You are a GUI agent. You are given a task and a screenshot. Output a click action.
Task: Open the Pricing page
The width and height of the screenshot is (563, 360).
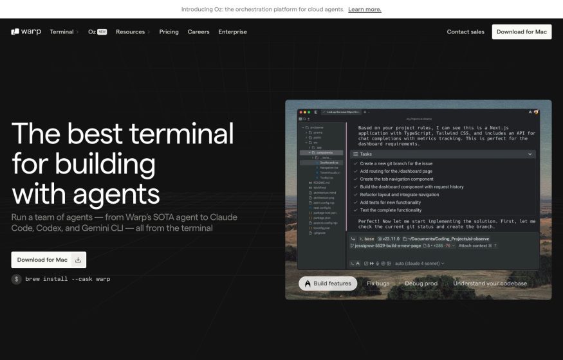169,32
